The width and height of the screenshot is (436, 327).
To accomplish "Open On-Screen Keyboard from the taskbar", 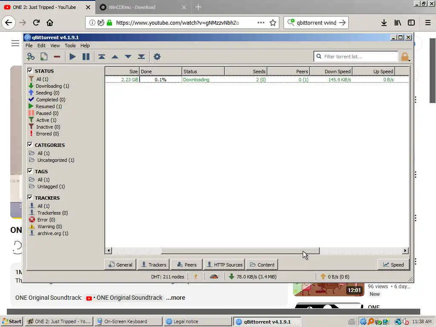I will tap(128, 321).
